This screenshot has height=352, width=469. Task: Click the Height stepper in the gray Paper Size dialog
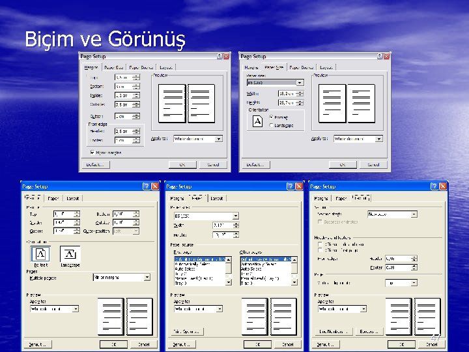click(x=300, y=103)
